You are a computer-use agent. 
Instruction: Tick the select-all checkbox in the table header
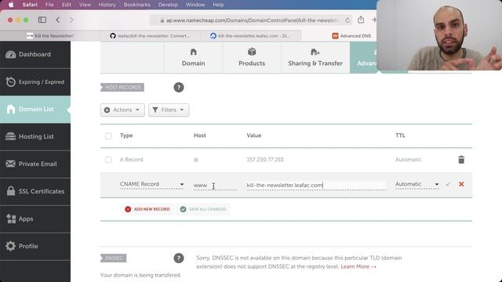[x=108, y=136]
